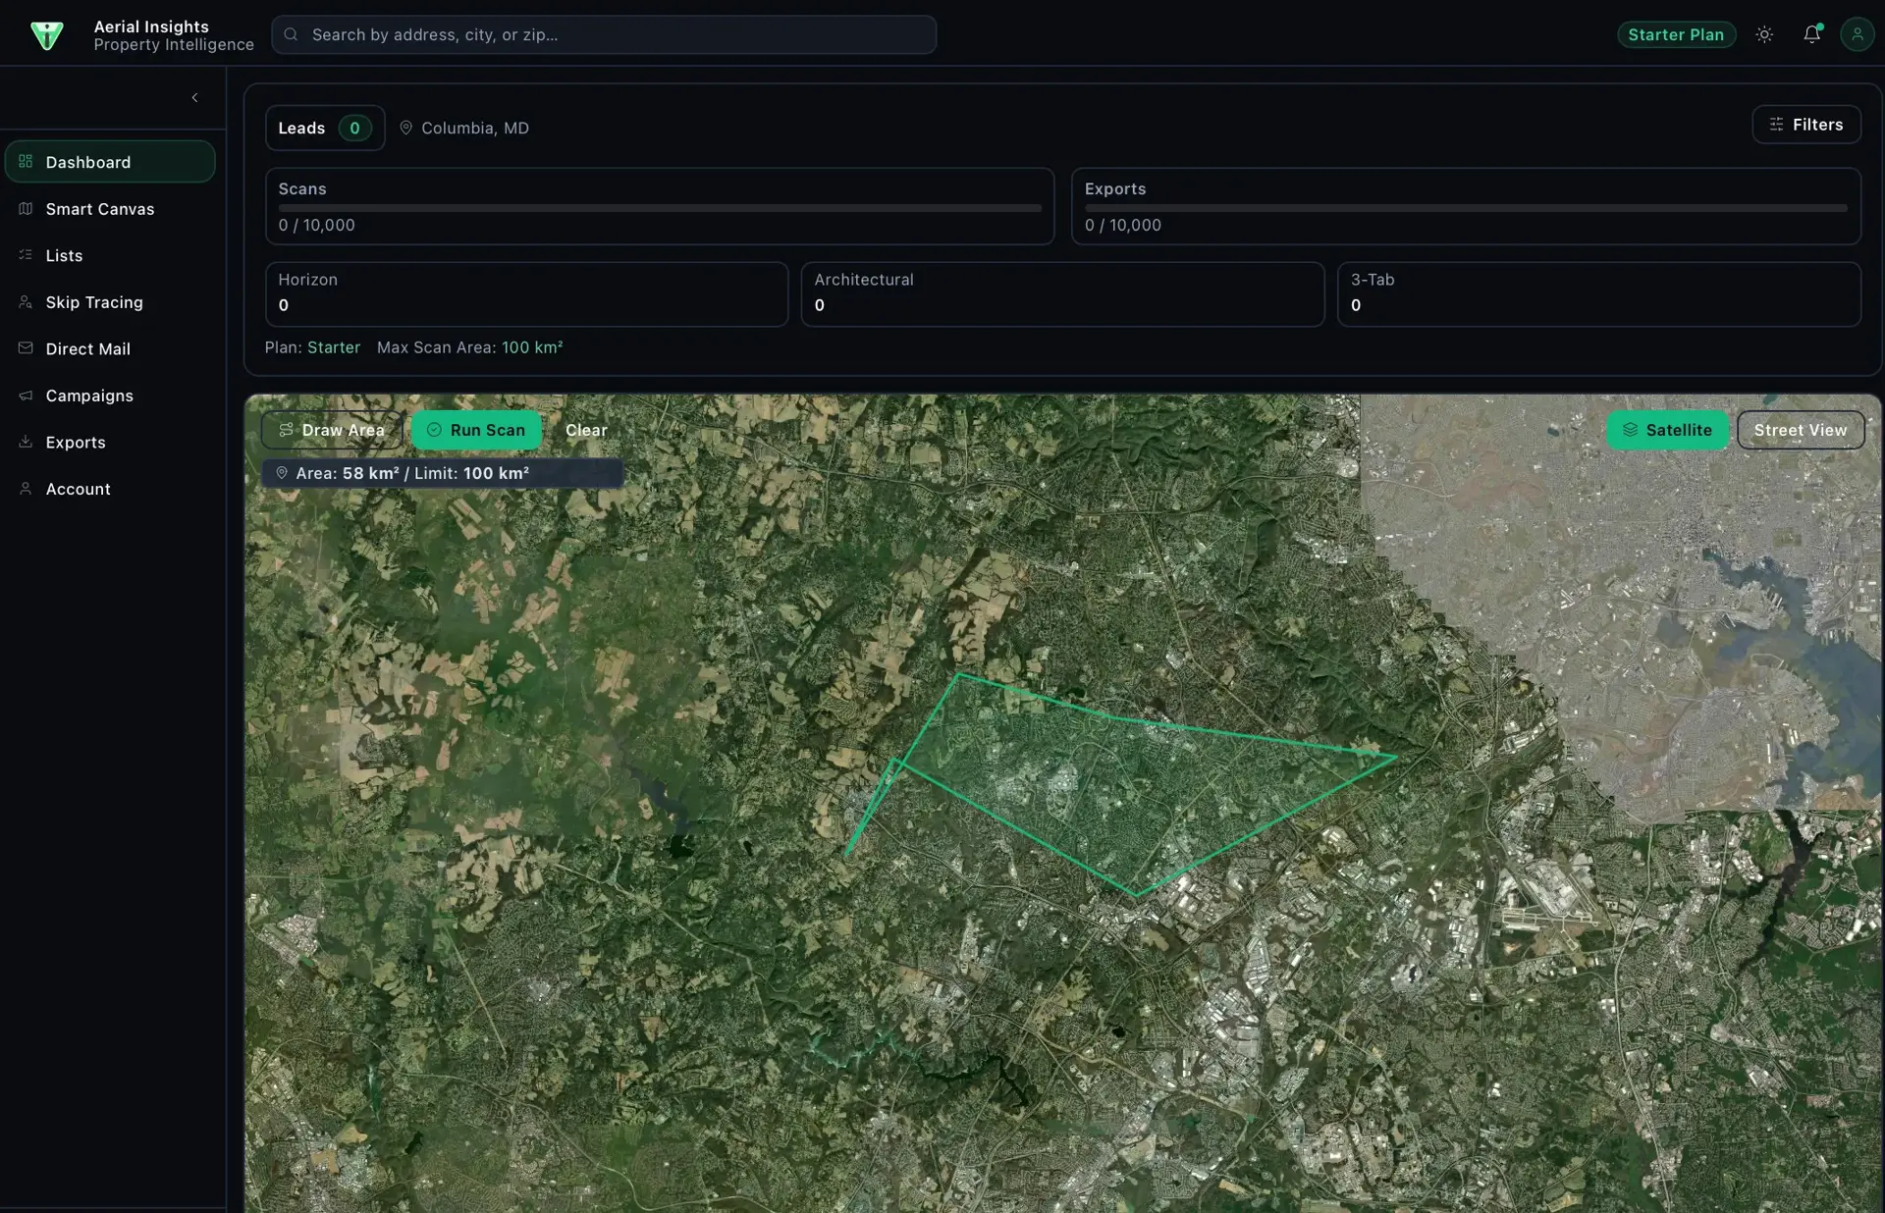The width and height of the screenshot is (1885, 1213).
Task: Click the Draw Area polygon icon
Action: 286,430
